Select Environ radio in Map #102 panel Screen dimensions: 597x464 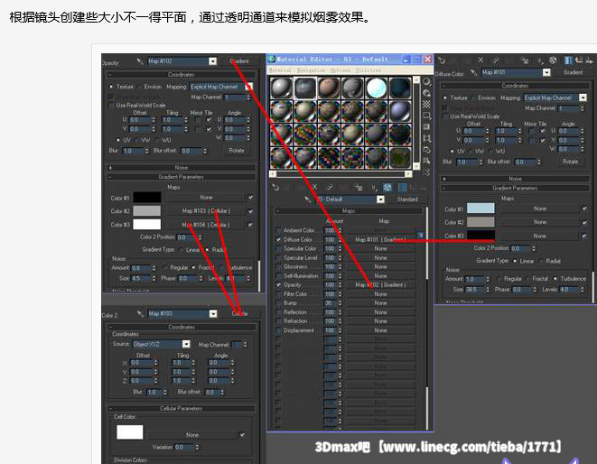[x=139, y=87]
